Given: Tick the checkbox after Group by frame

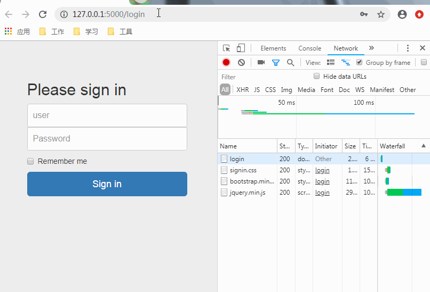Looking at the screenshot, I should [x=424, y=62].
